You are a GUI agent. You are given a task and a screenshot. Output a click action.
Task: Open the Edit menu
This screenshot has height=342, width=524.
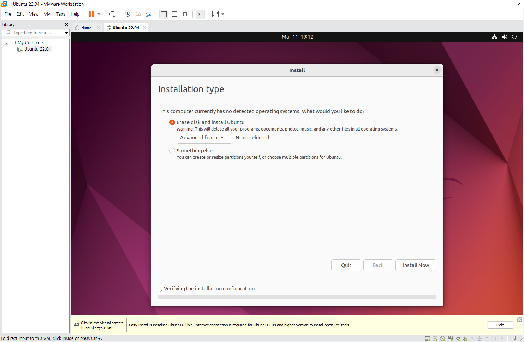[x=20, y=14]
